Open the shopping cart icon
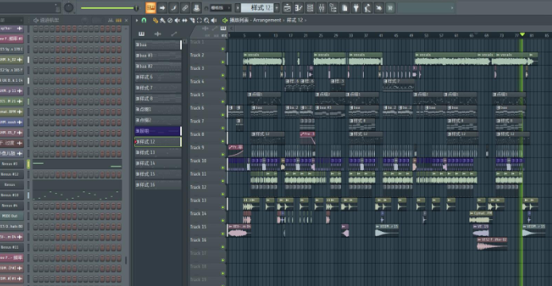This screenshot has width=552, height=286. (x=390, y=8)
